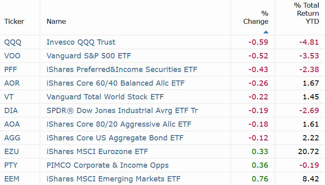Click the DIA ticker symbol
The image size is (325, 185).
click(x=11, y=111)
